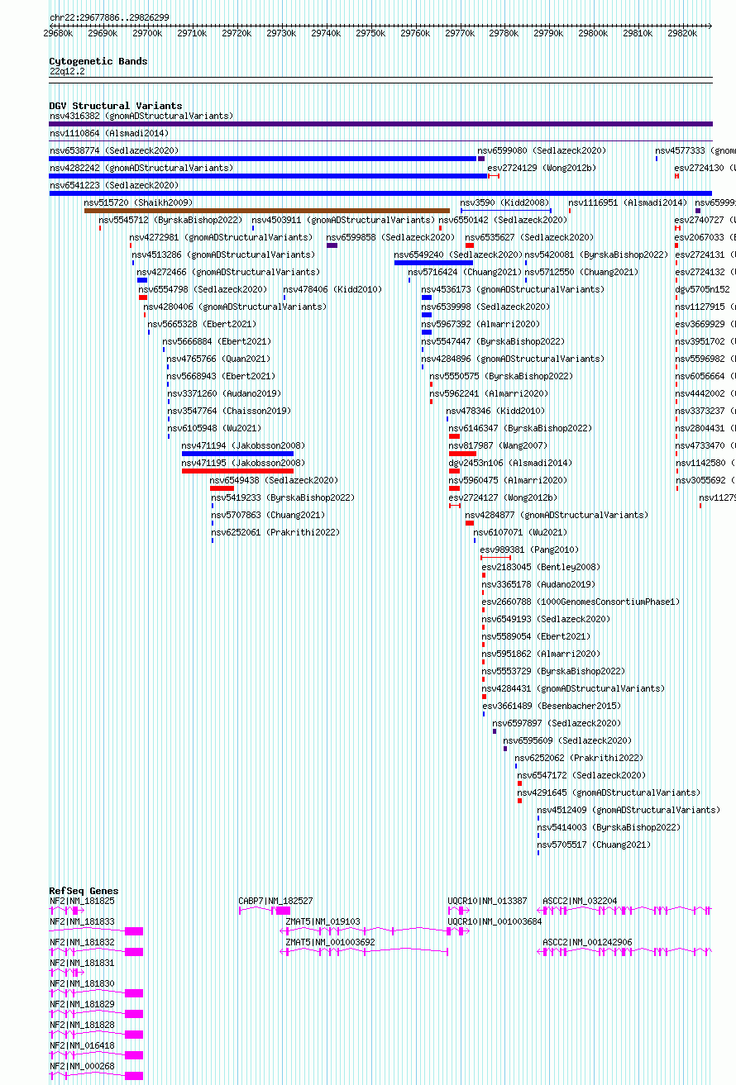
Task: Click the nsv3371260 (Audano2019) label
Action: [224, 393]
